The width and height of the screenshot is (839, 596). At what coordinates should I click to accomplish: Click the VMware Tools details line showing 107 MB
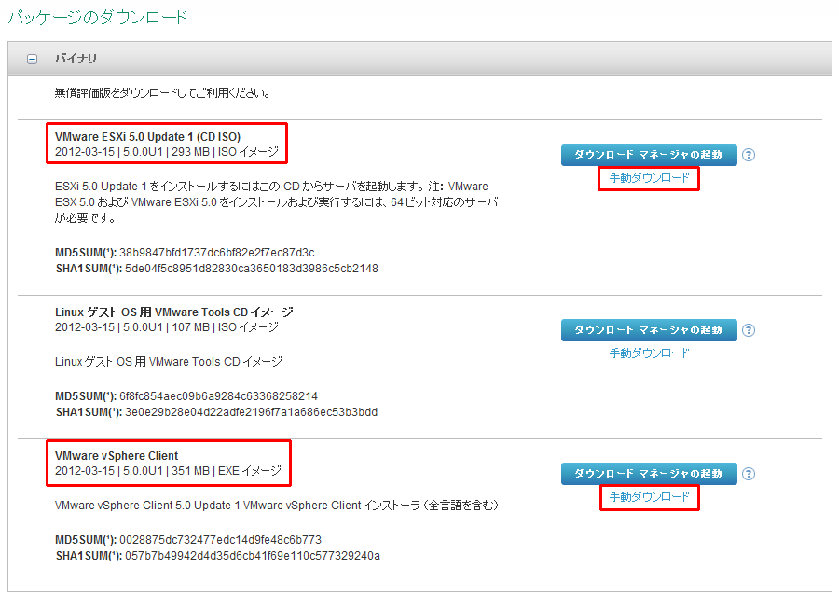pos(167,326)
